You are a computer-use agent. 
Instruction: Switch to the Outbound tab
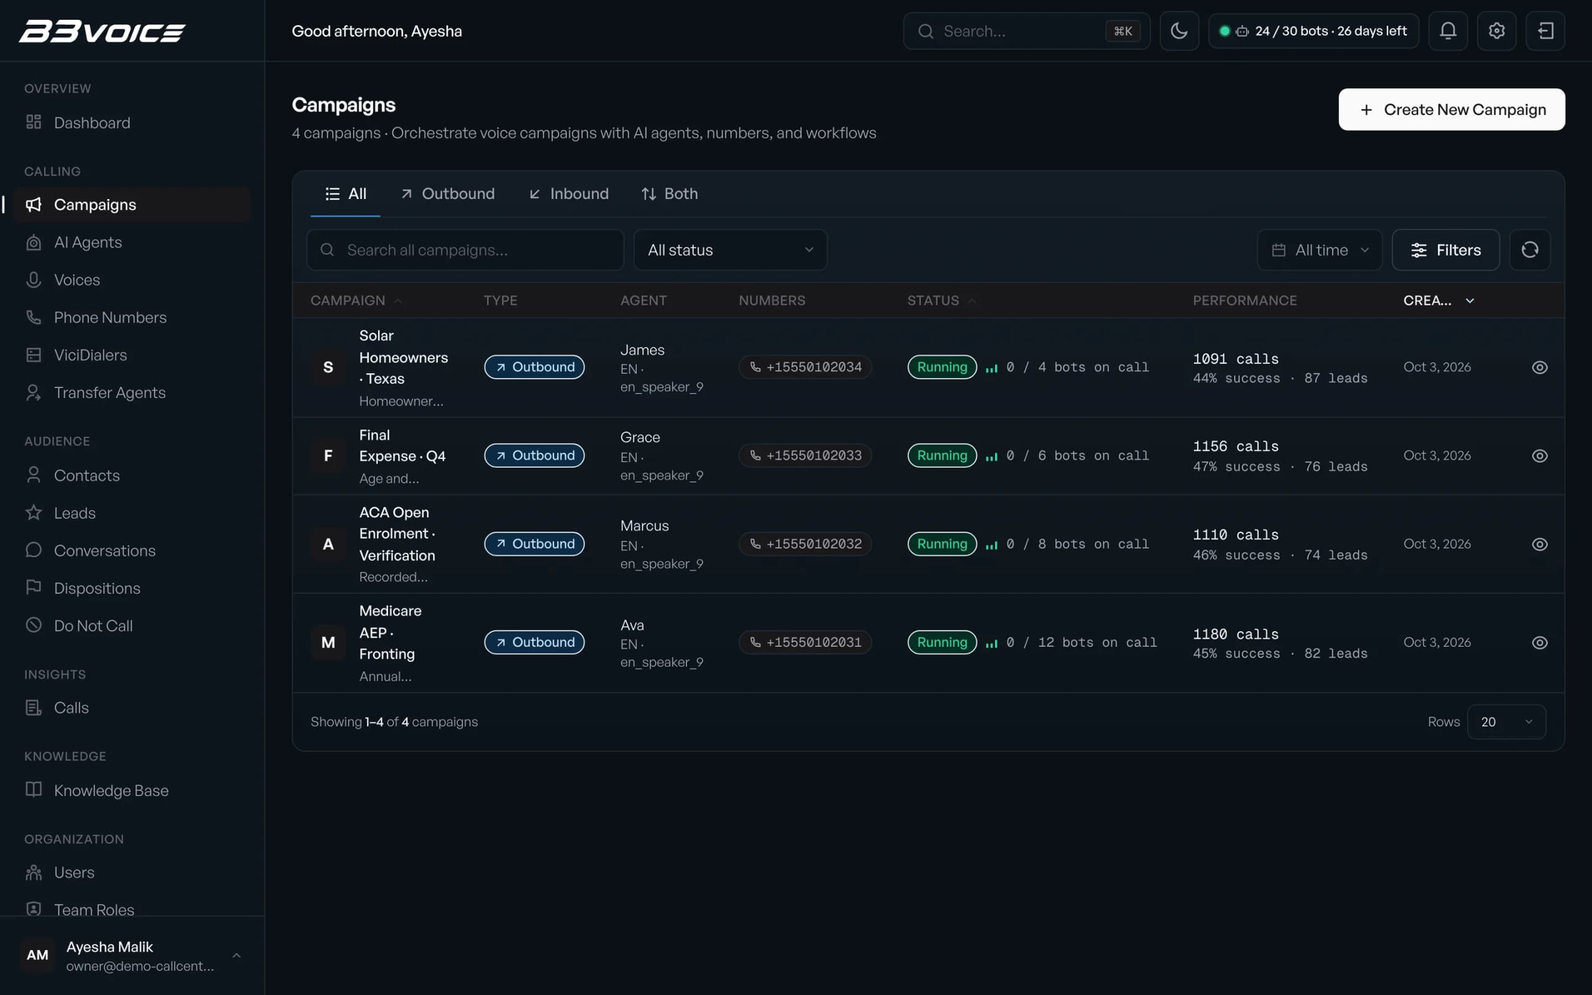(x=448, y=193)
